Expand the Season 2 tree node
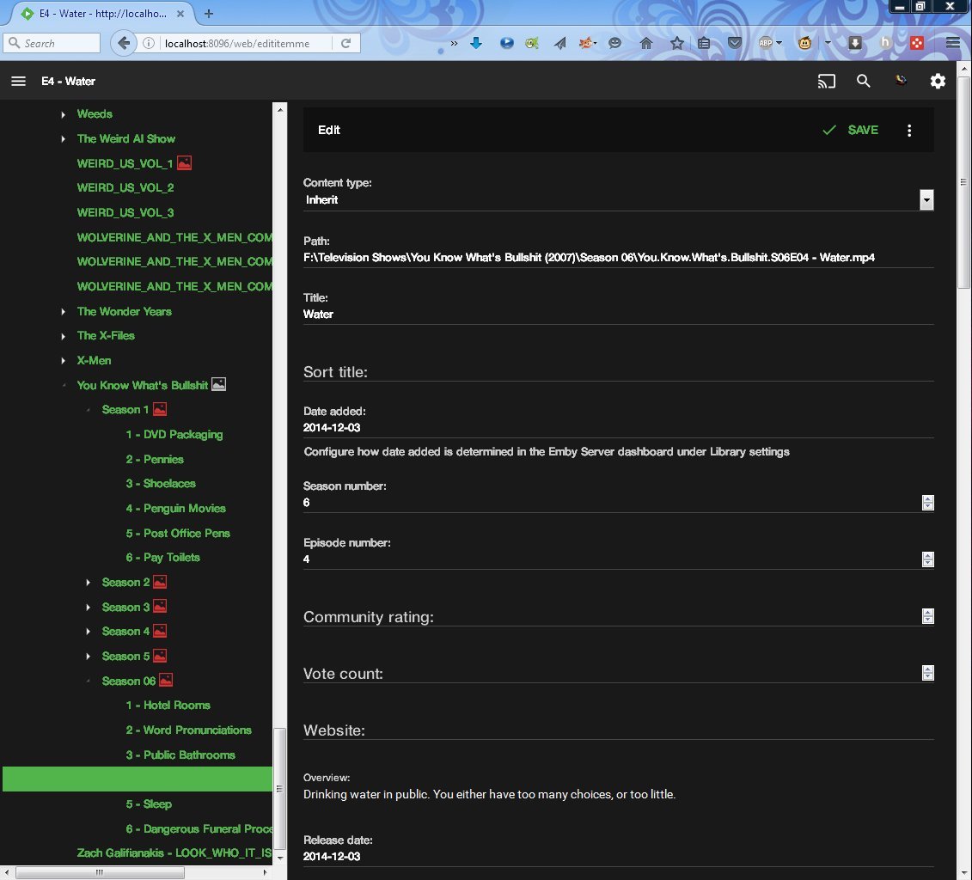Viewport: 972px width, 880px height. click(x=89, y=583)
